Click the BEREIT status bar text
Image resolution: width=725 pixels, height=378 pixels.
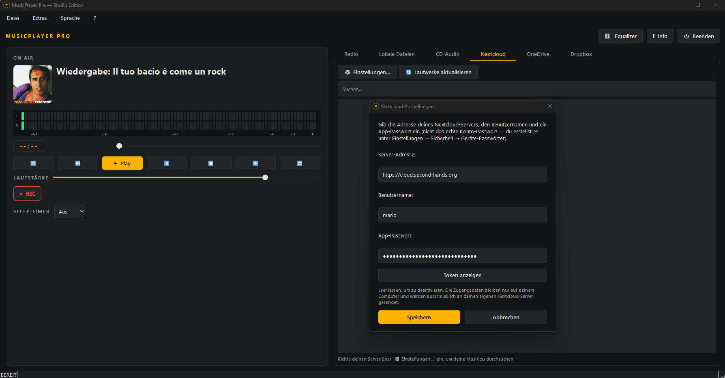coord(9,375)
